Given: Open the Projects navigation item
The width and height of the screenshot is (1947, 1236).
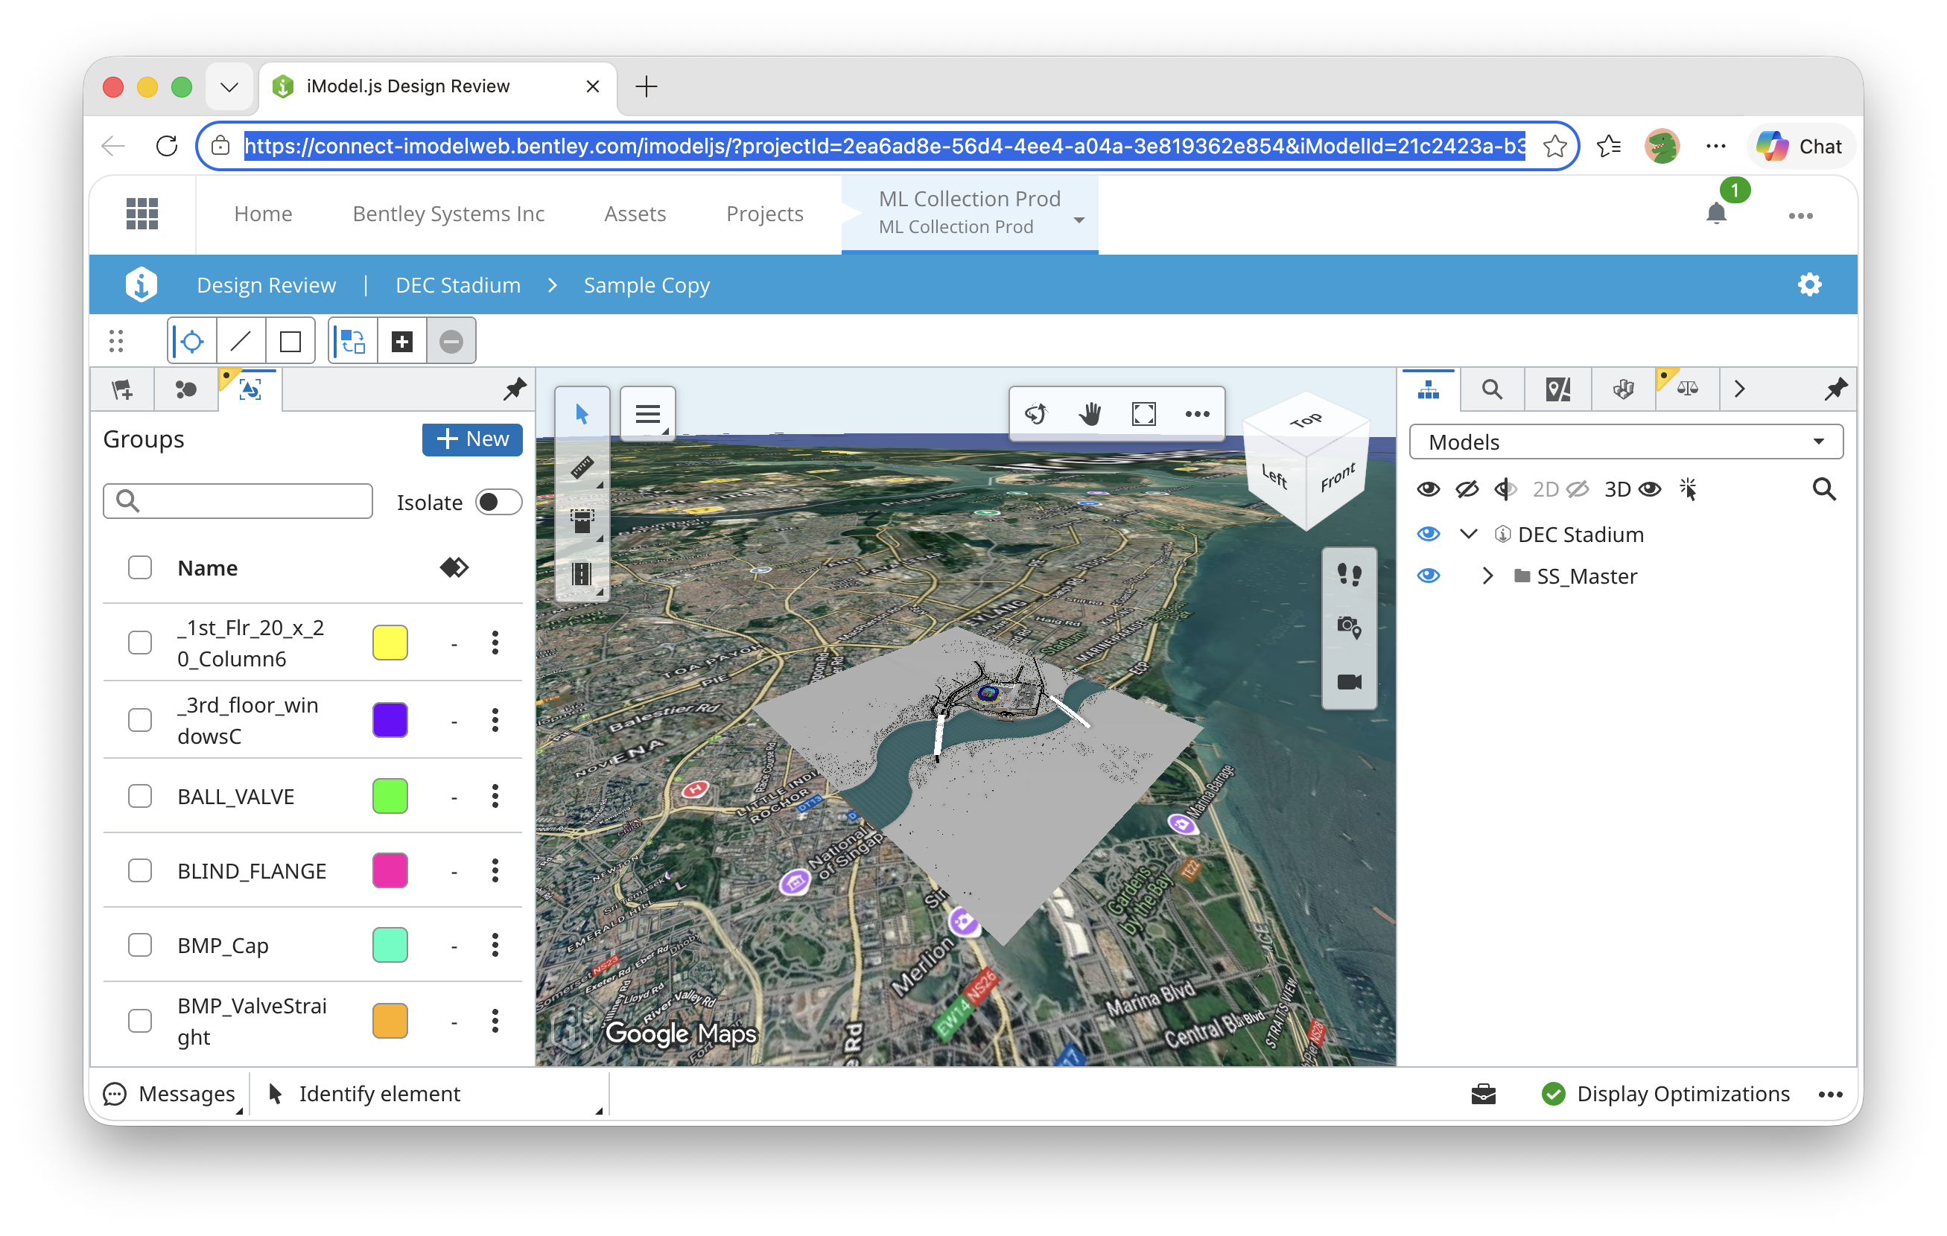Looking at the screenshot, I should click(764, 214).
